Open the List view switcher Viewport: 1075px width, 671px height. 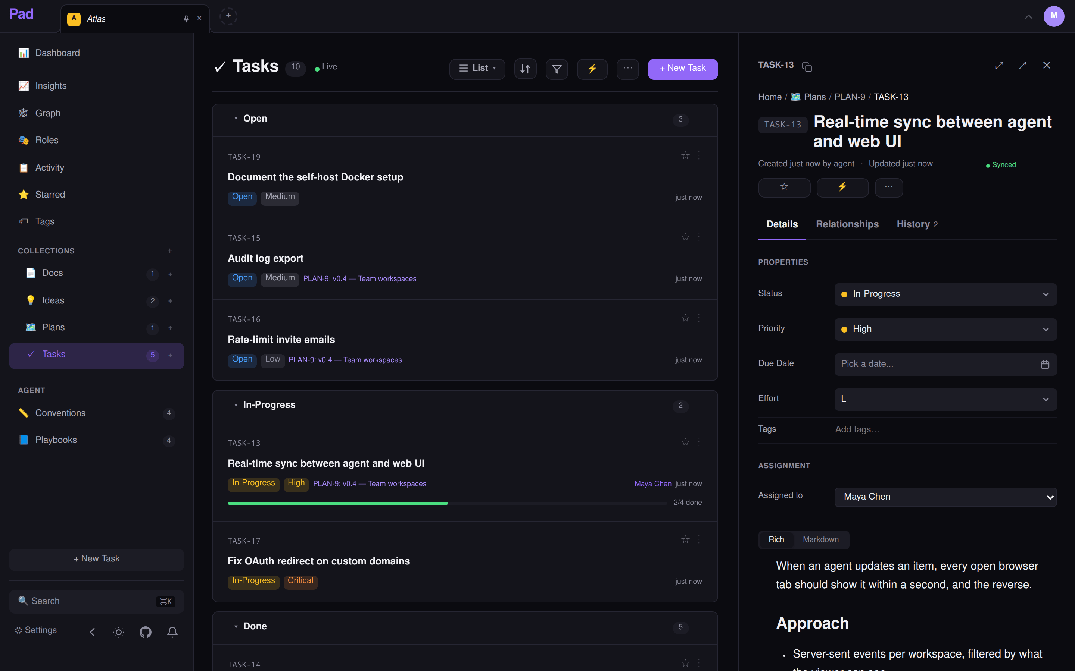coord(477,69)
